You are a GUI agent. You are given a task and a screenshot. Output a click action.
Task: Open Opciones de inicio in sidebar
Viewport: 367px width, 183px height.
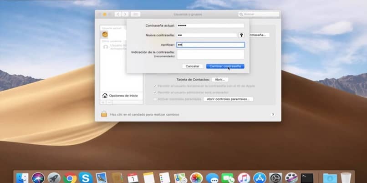tap(121, 96)
